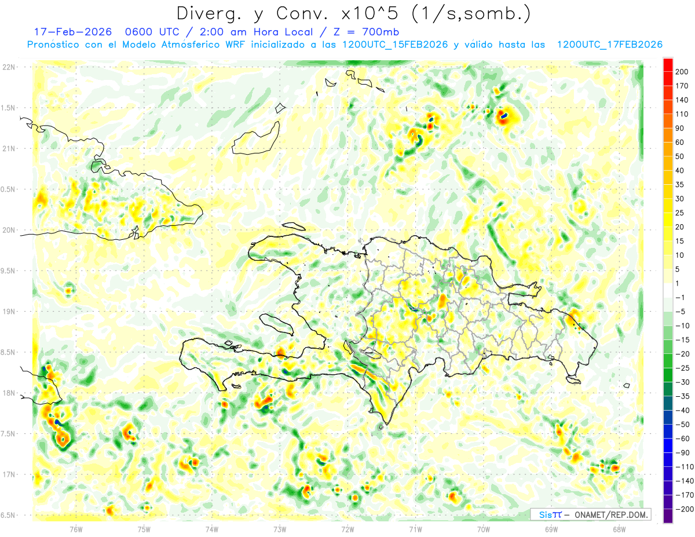Click the green colorbar segment between -20 and -25

[x=668, y=361]
